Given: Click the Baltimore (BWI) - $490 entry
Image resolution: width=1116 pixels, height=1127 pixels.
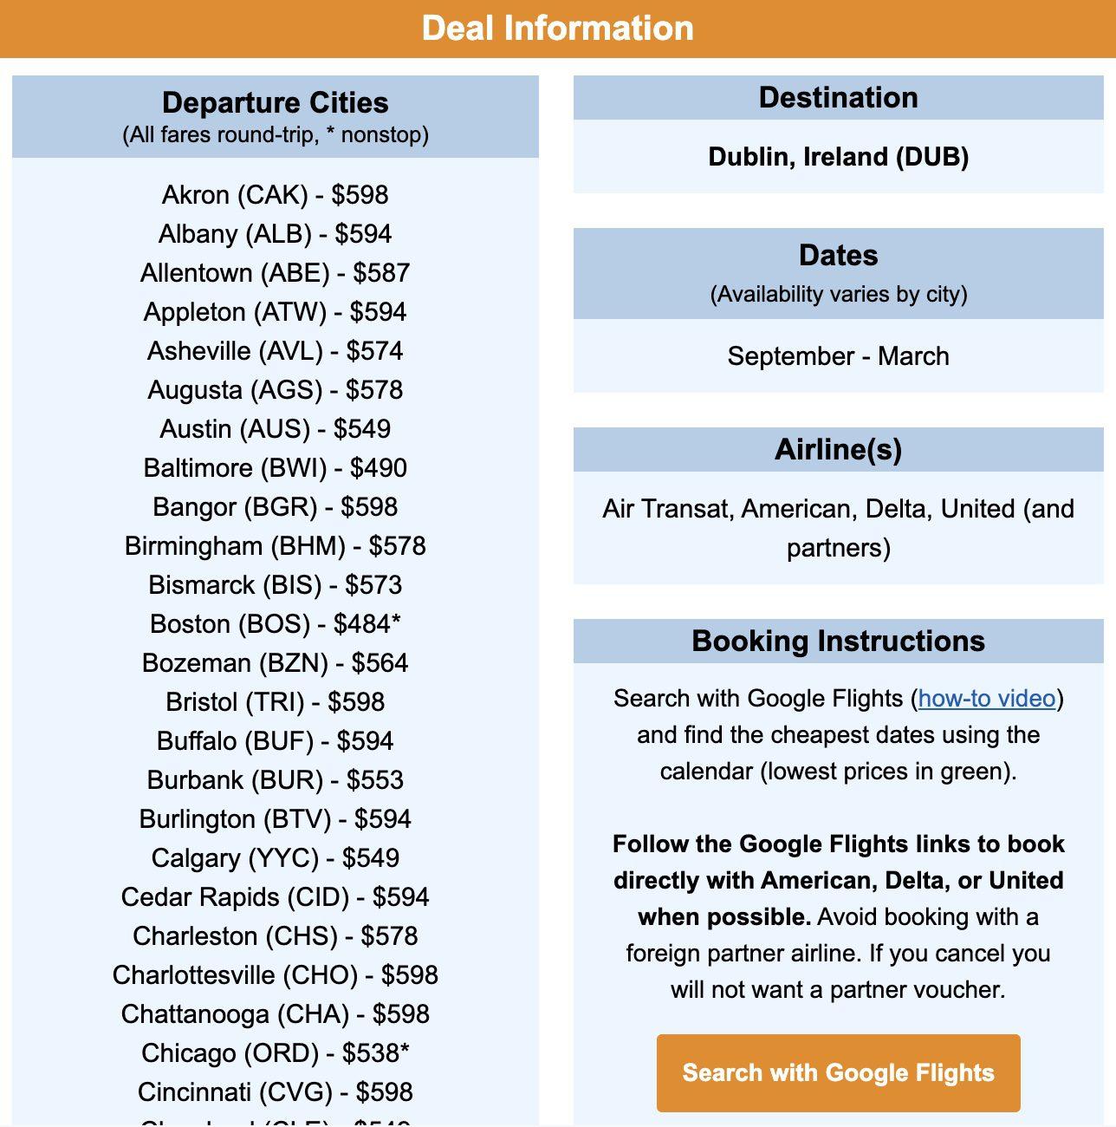Looking at the screenshot, I should 276,468.
